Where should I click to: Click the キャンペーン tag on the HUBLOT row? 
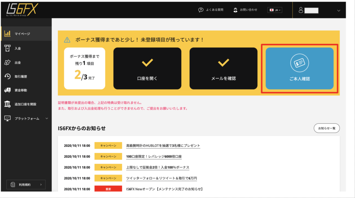tap(108, 145)
